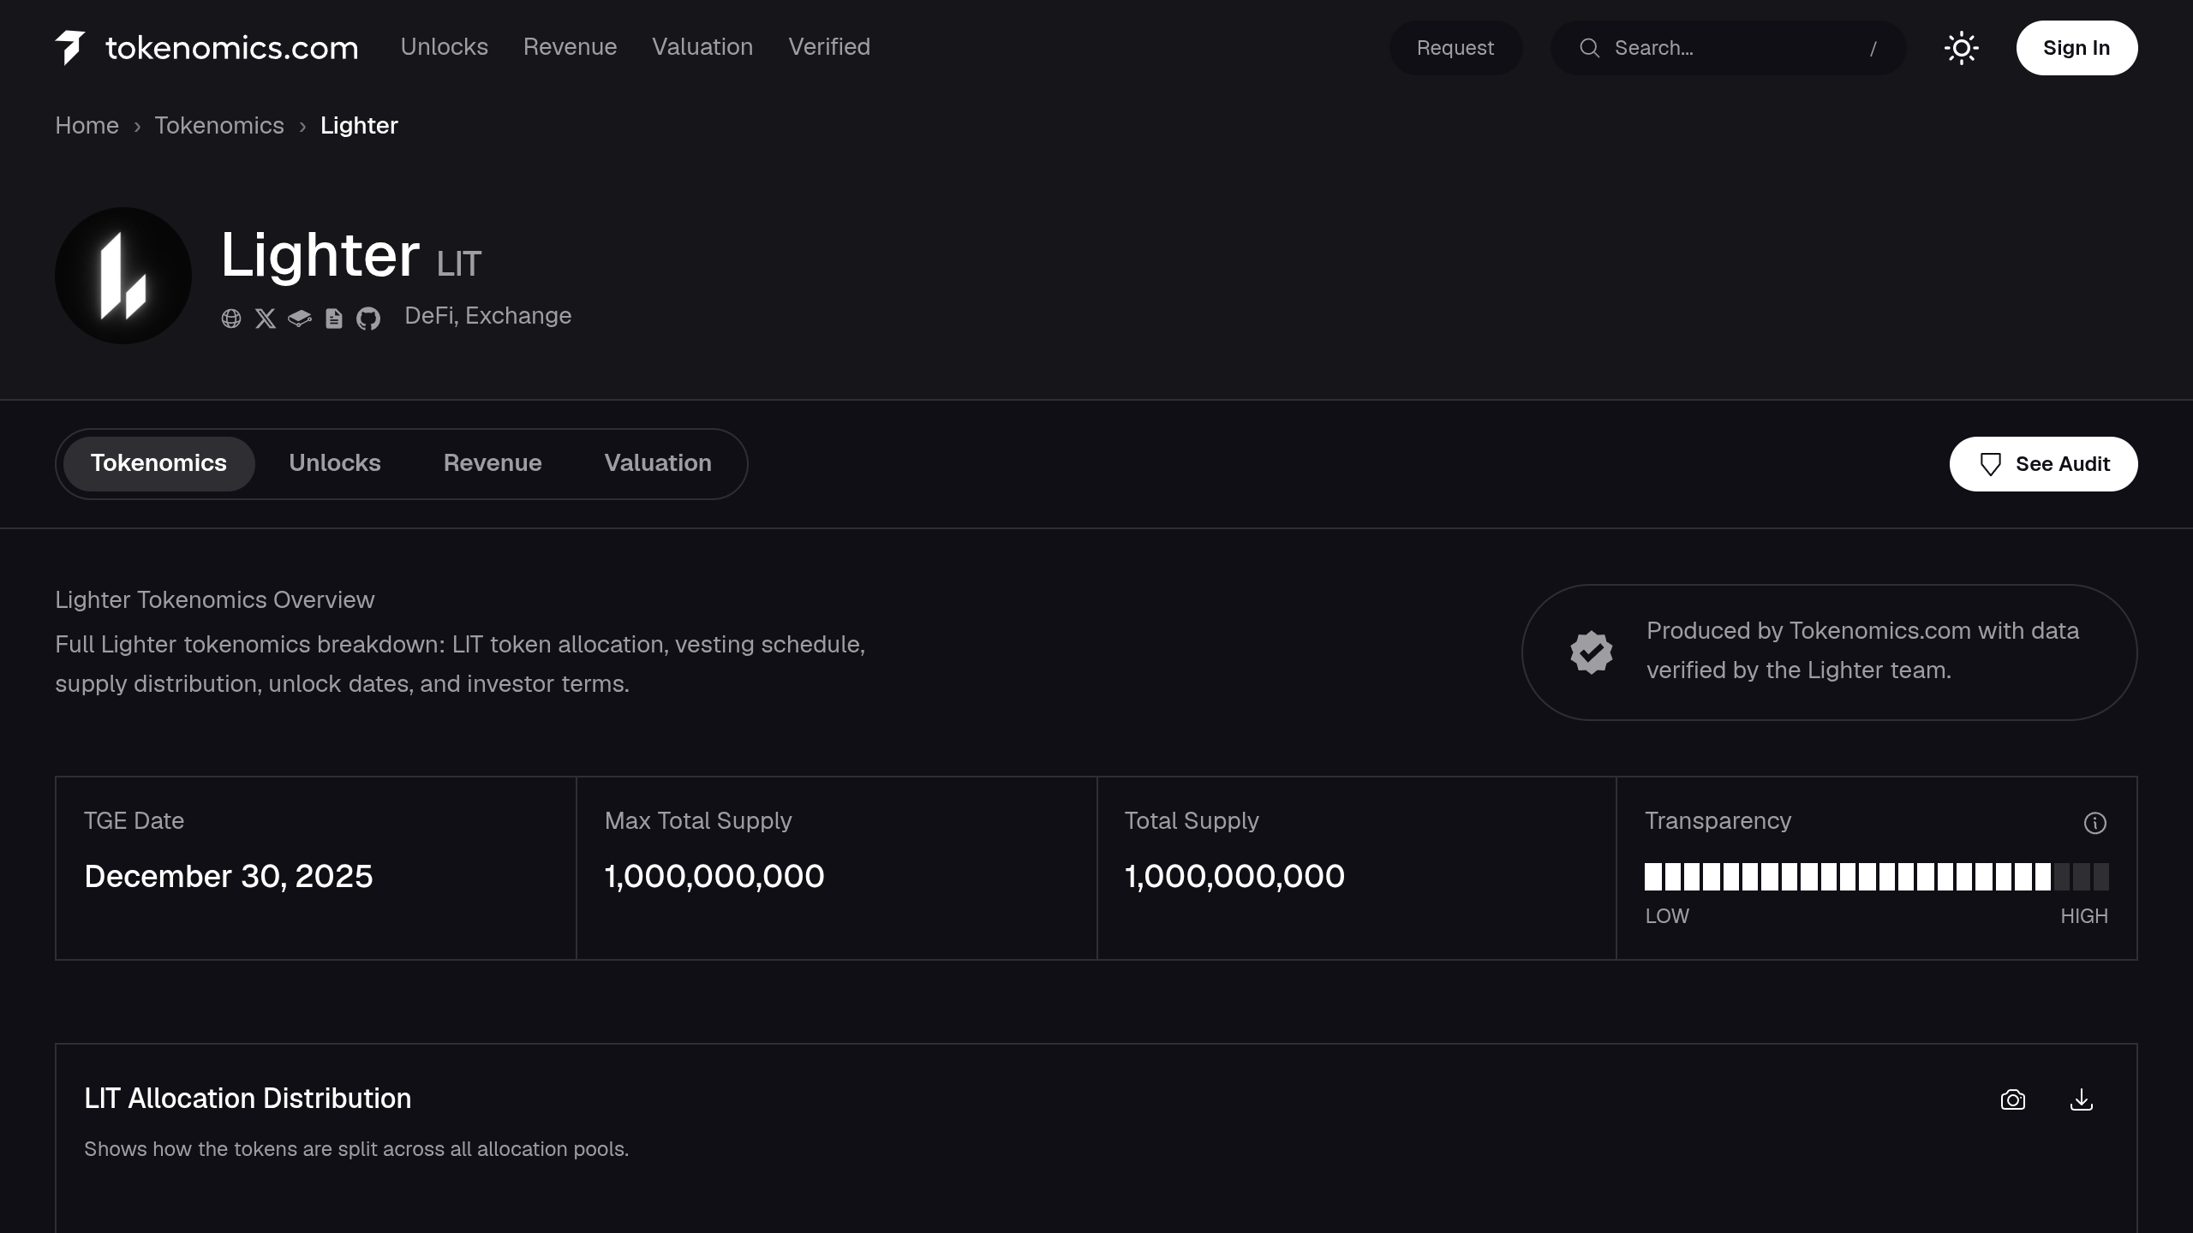Image resolution: width=2193 pixels, height=1233 pixels.
Task: Click the tokenomics.com site name
Action: click(x=231, y=48)
